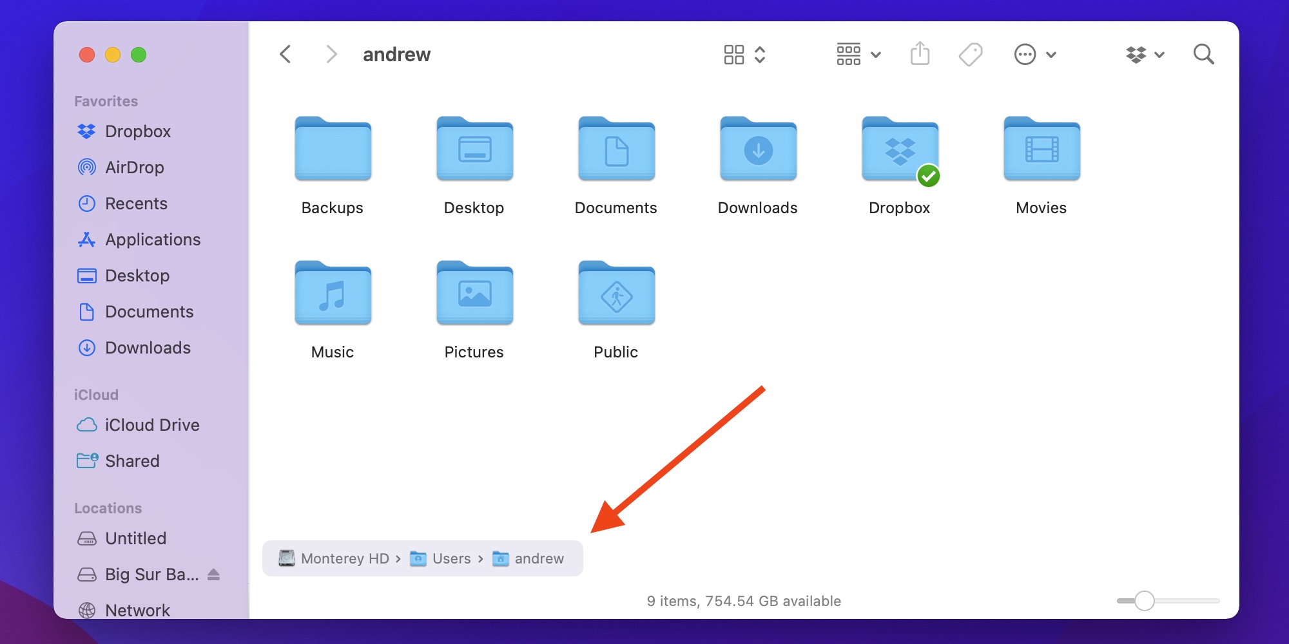This screenshot has width=1289, height=644.
Task: Click Users in the path bar
Action: click(x=451, y=558)
